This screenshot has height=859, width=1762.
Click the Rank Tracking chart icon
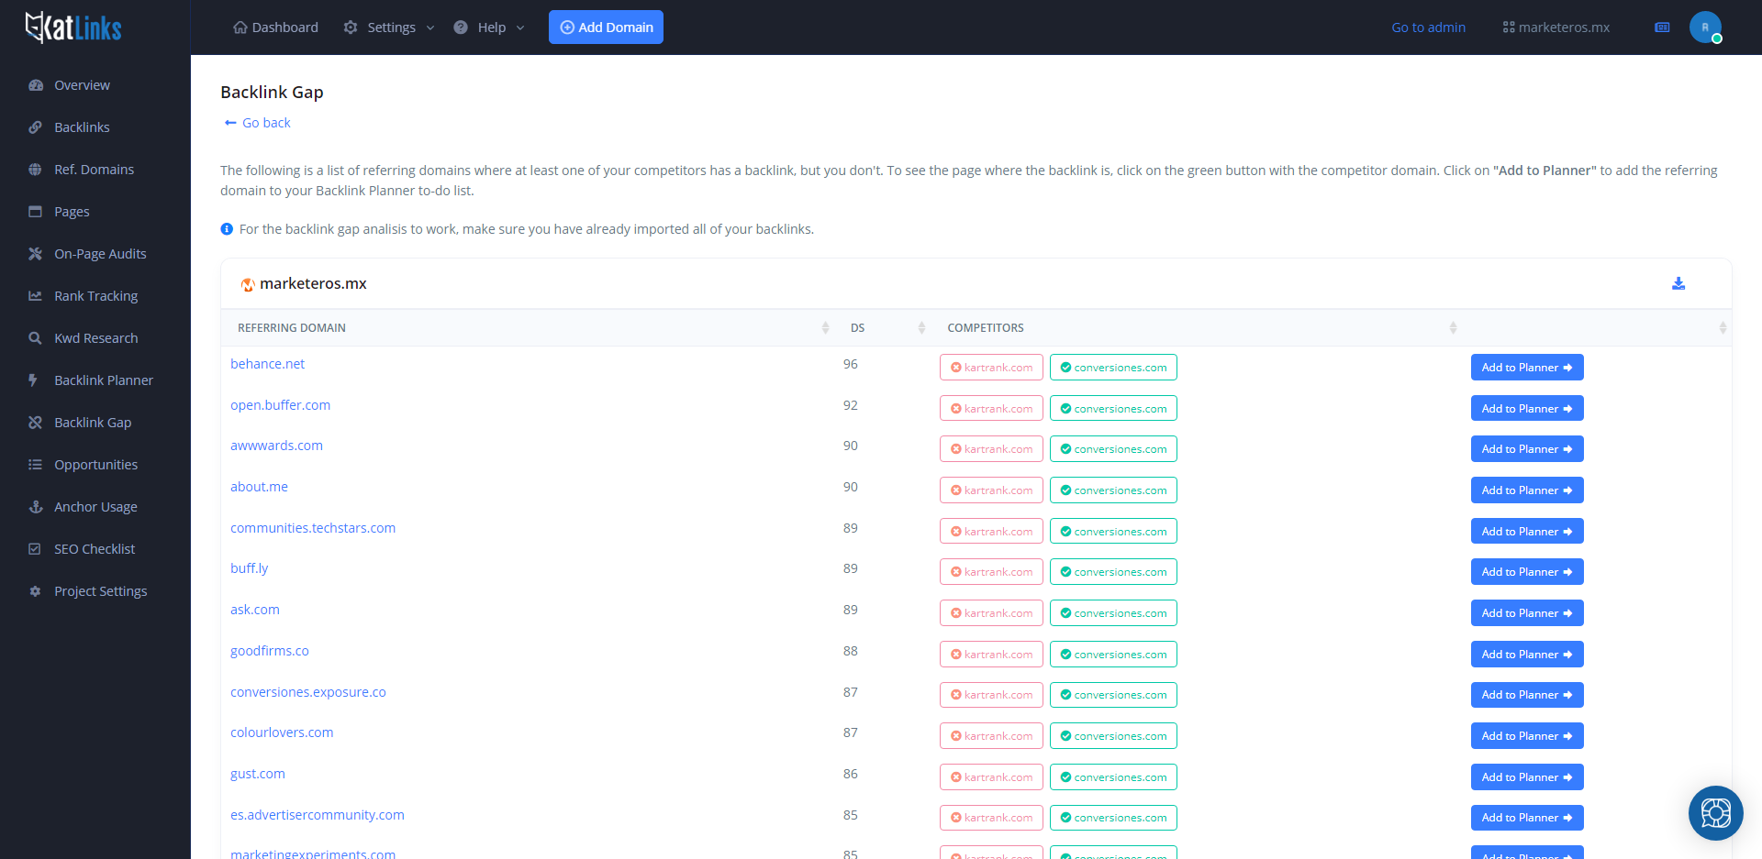36,296
